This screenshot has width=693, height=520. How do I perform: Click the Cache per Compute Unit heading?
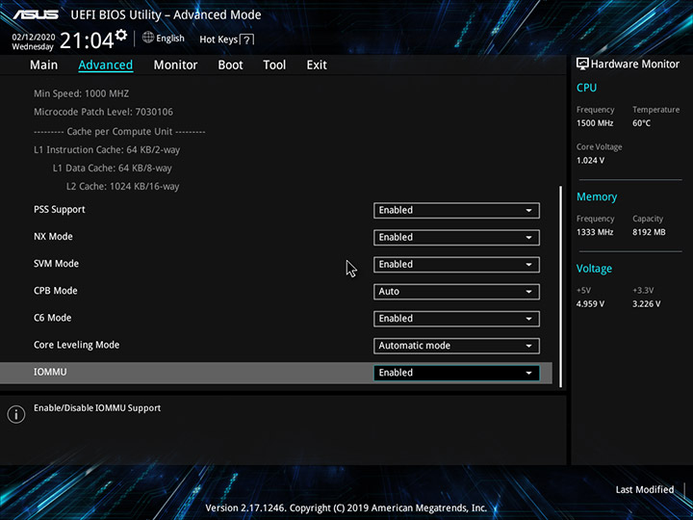[119, 132]
